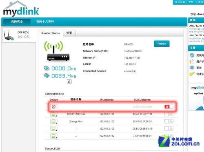Open the news item dated 2011/11/25
This screenshot has width=204, height=152.
click(197, 38)
